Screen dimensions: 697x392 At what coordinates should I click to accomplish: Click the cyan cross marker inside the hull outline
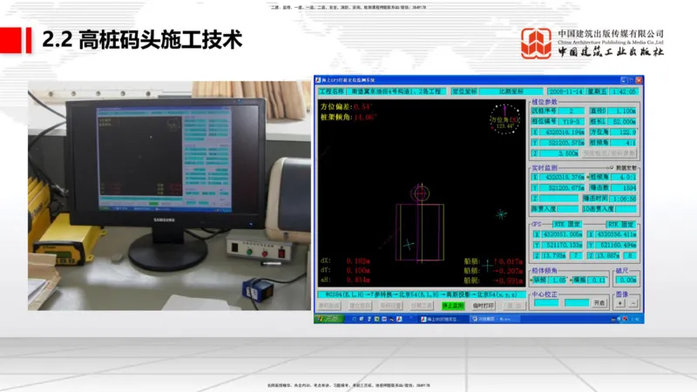pyautogui.click(x=408, y=244)
